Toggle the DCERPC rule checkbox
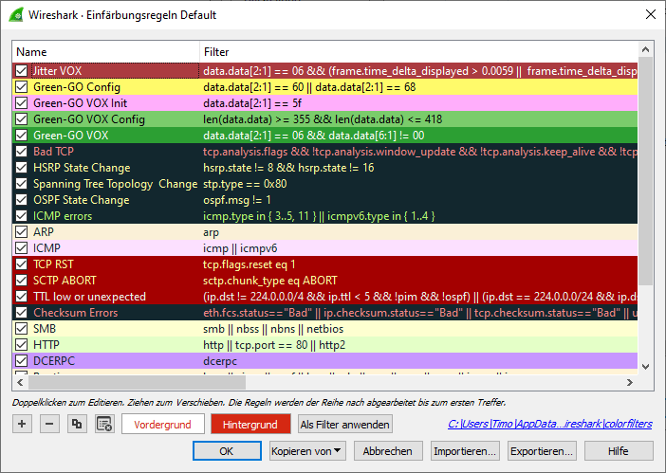The height and width of the screenshot is (473, 666). 21,361
